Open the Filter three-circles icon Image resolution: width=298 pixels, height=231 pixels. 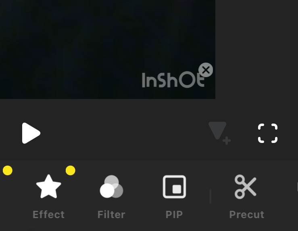(112, 187)
